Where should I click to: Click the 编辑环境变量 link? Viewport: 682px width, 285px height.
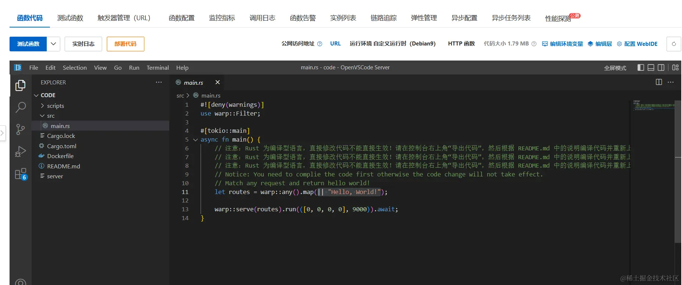coord(563,44)
